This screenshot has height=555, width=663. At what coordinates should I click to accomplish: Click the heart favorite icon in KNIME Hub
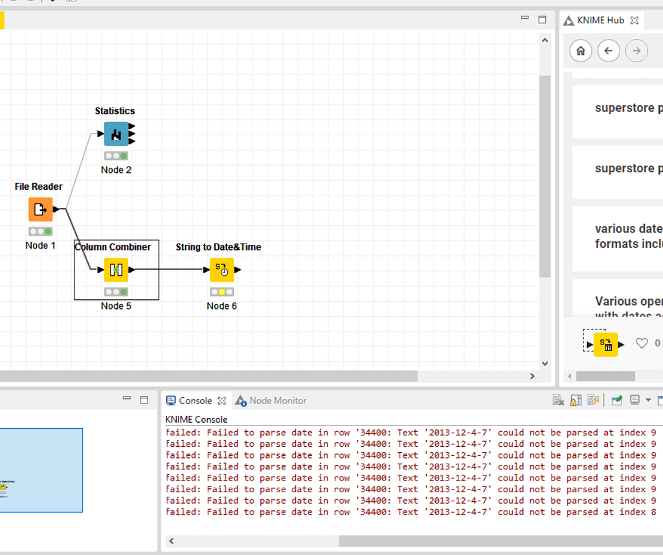tap(642, 343)
